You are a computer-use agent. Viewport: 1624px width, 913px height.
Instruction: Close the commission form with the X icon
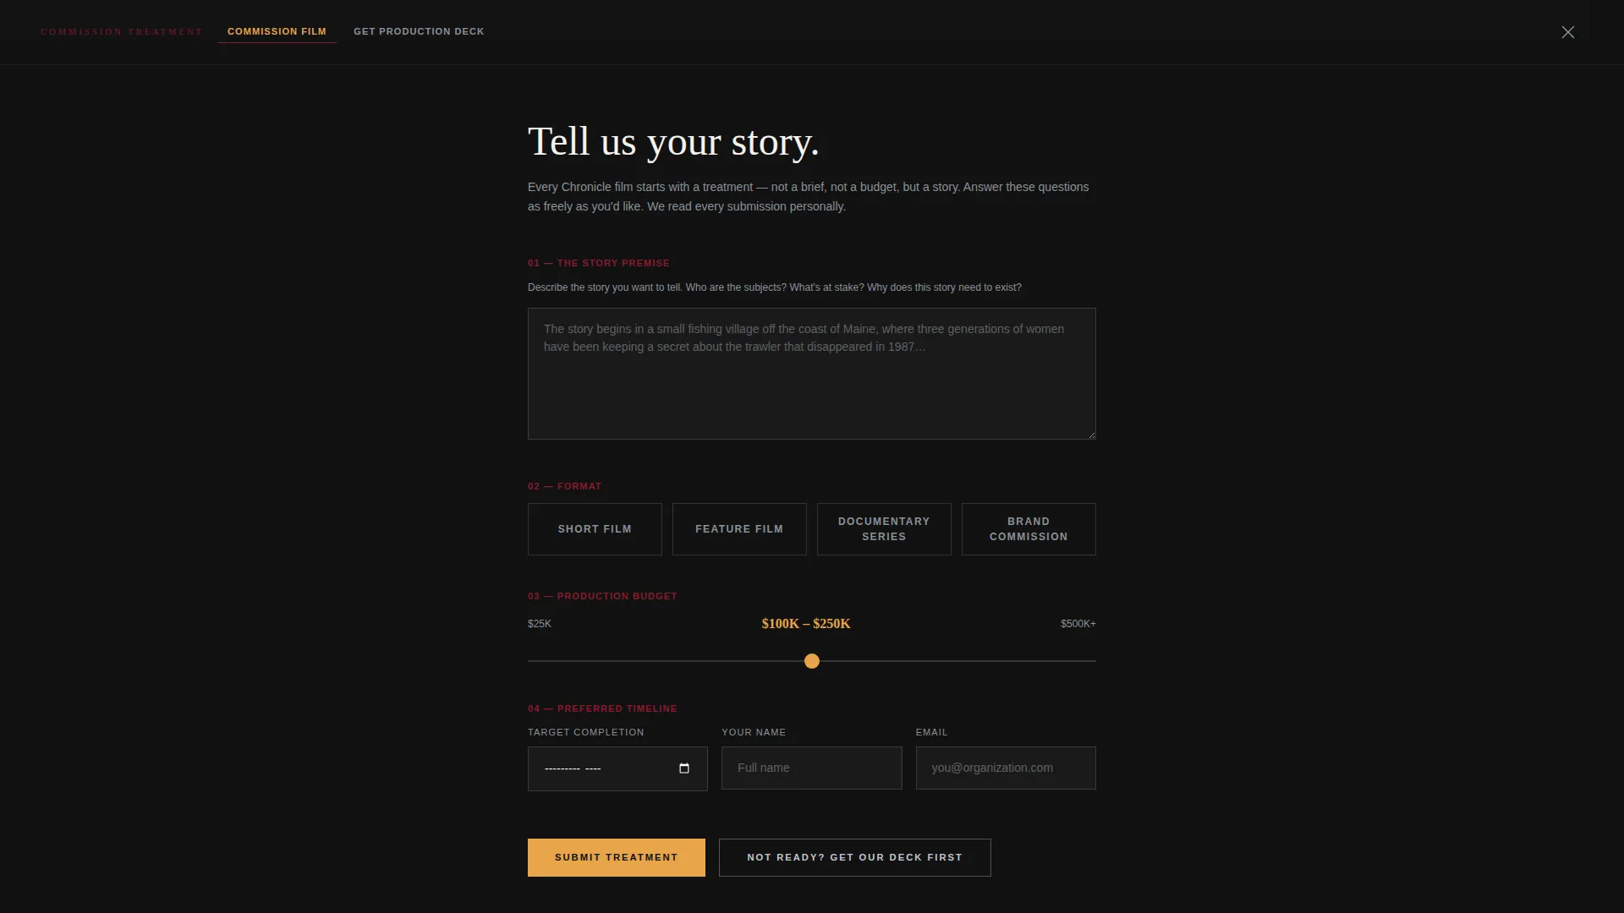[x=1567, y=32]
